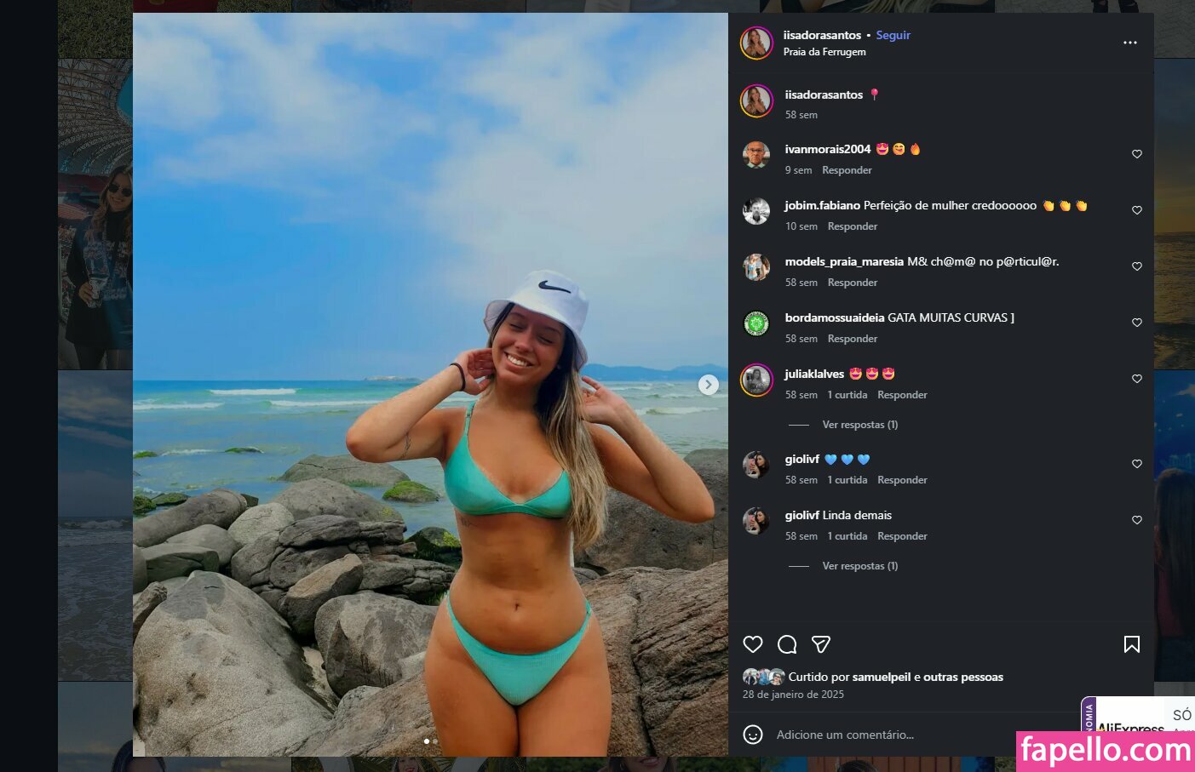
Task: Select second carousel dot indicator
Action: coord(435,741)
